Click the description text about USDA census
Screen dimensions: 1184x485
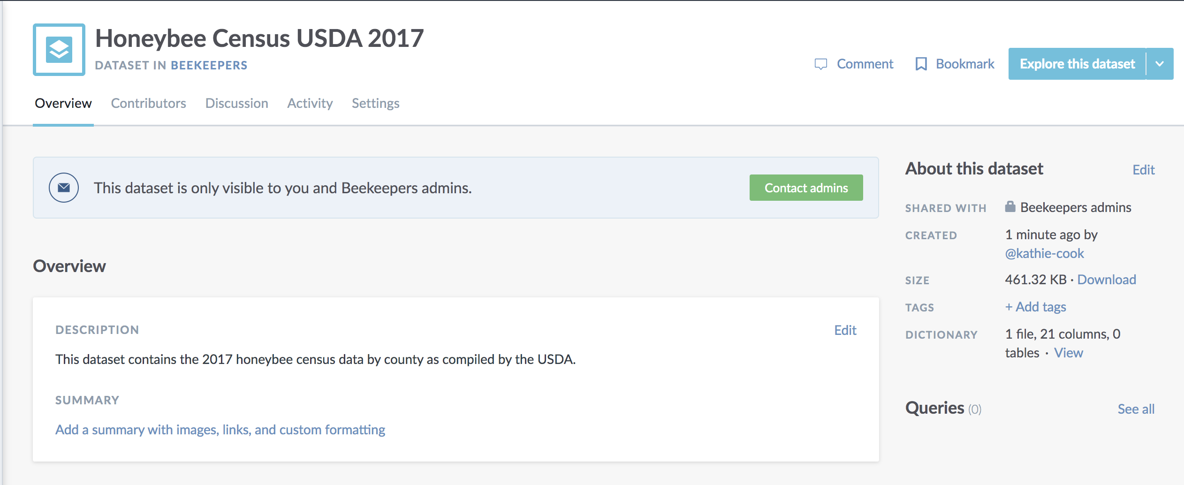point(316,359)
